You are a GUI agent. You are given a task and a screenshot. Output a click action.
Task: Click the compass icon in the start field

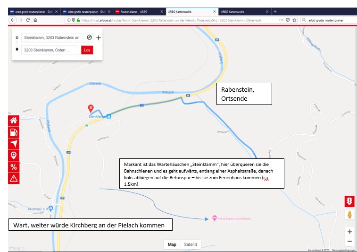[90, 37]
